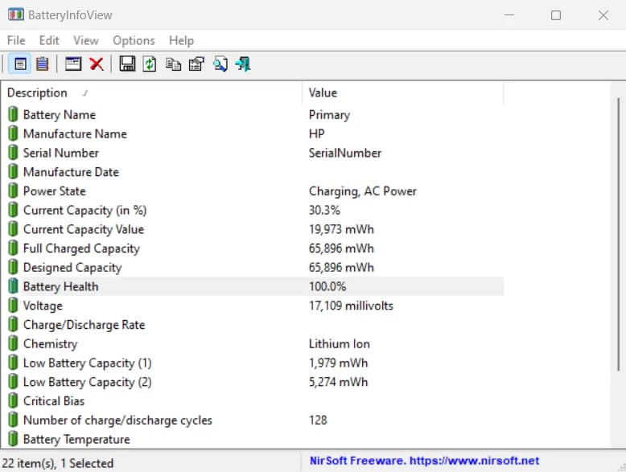Open the Help menu
Viewport: 626px width, 472px height.
click(x=181, y=40)
